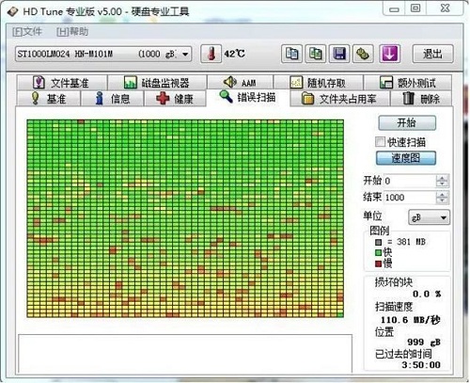Click the purple download arrow icon
The height and width of the screenshot is (383, 470).
[389, 54]
